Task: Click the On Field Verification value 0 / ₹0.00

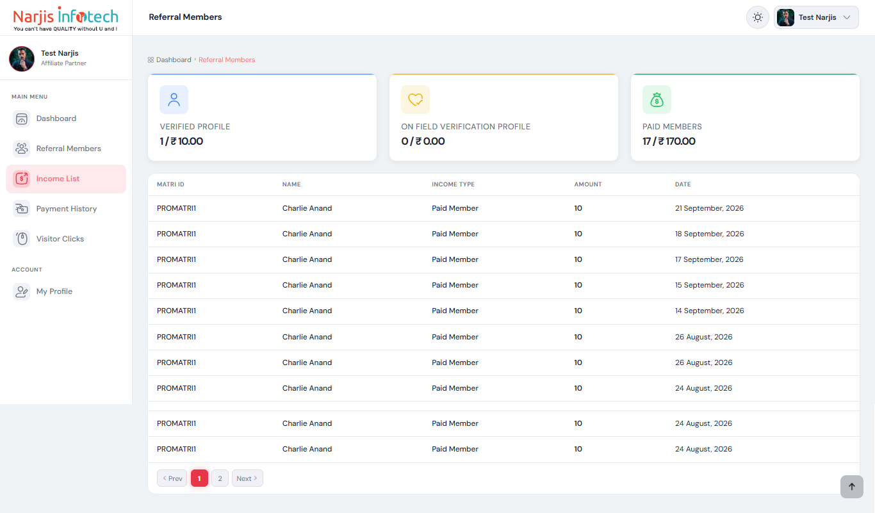Action: 423,141
